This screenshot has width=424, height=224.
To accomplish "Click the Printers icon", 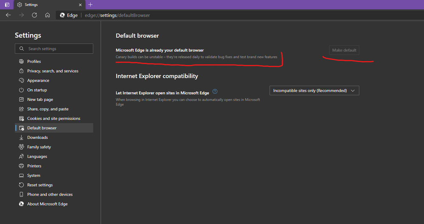I will [x=21, y=166].
